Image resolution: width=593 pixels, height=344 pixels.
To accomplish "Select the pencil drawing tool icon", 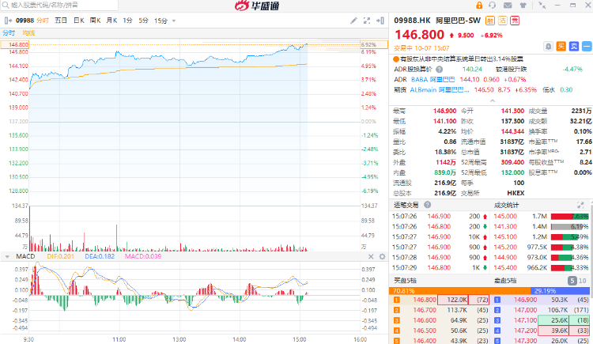I will coord(353,21).
